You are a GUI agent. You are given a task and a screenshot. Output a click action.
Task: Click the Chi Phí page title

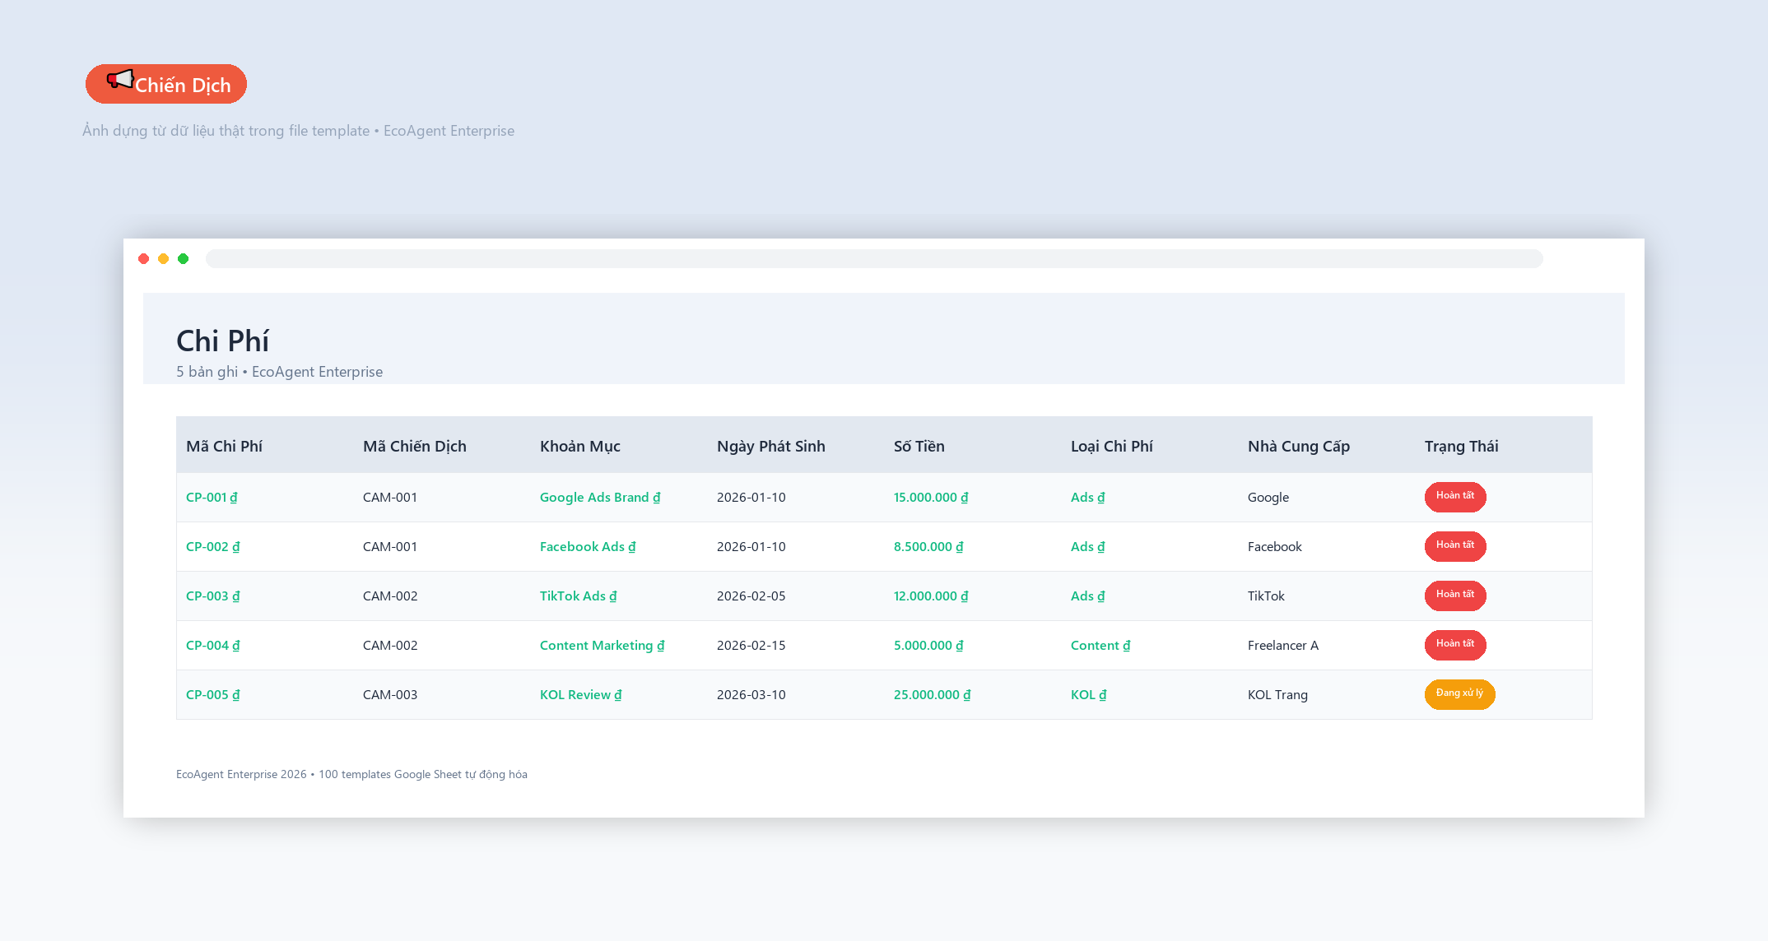click(x=222, y=341)
